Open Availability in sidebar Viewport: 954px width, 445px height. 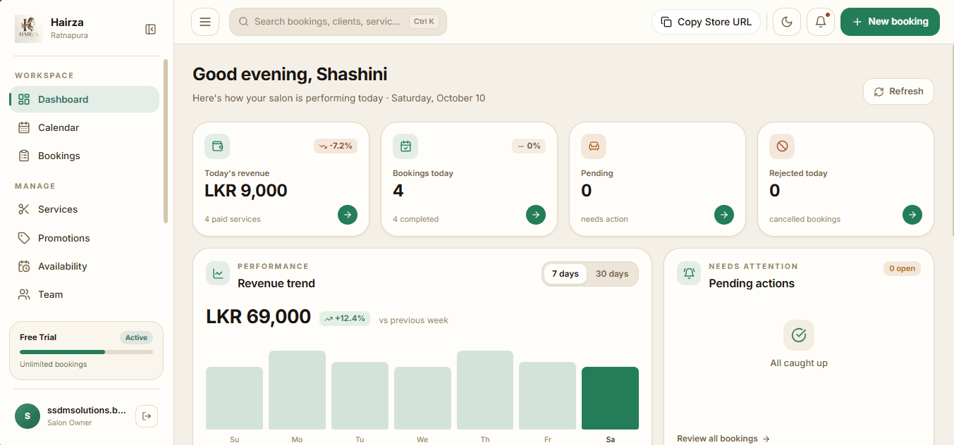(x=85, y=266)
